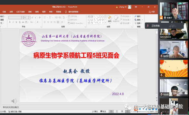Click the 排列 arrange icon
The width and height of the screenshot is (189, 115).
click(x=109, y=19)
